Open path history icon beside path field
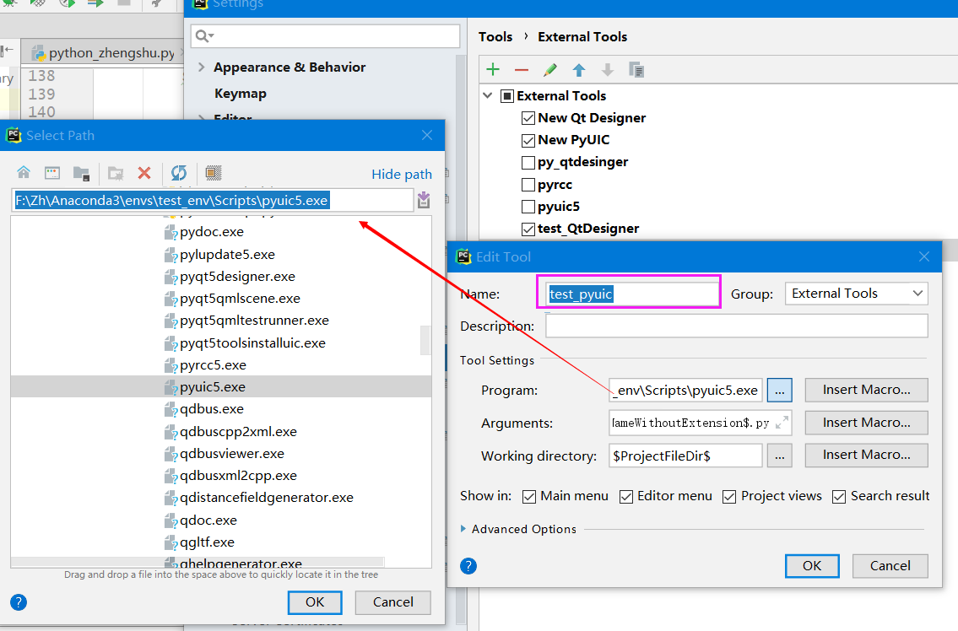958x631 pixels. [424, 200]
